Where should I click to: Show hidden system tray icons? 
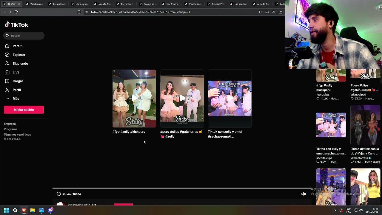tap(334, 210)
